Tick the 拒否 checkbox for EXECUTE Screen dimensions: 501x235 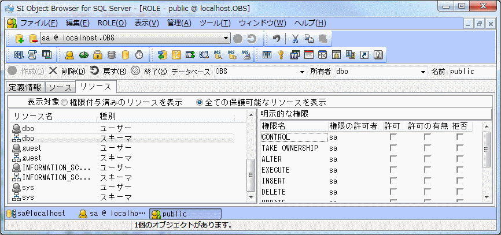pyautogui.click(x=460, y=170)
